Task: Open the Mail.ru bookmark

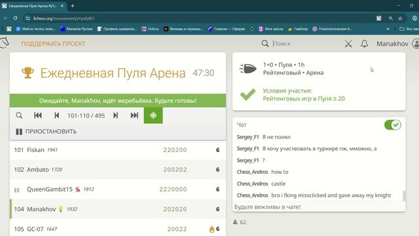Action: click(35, 29)
